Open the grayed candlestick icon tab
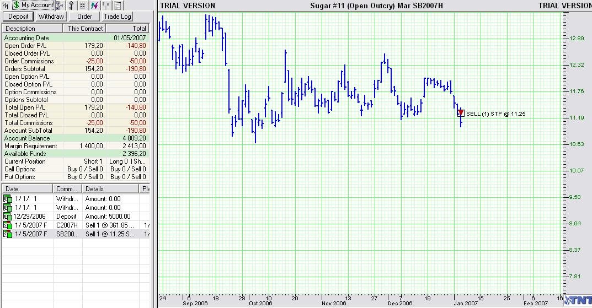The image size is (592, 308). (106, 6)
